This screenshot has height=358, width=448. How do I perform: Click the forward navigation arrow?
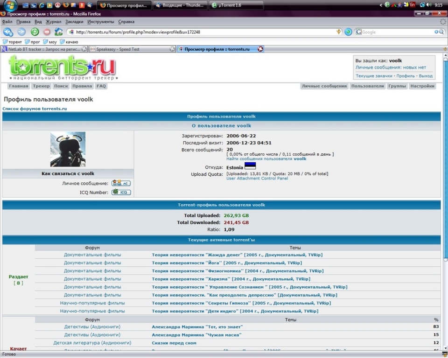click(x=21, y=32)
